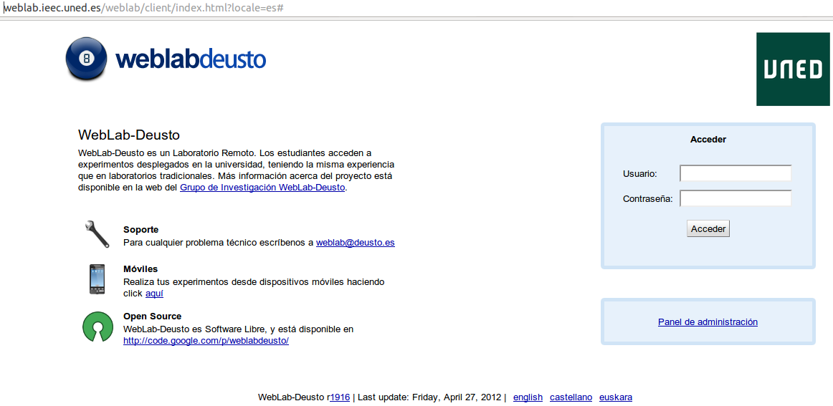Click the Open Source heading text
Screen dimensions: 833x406
153,316
